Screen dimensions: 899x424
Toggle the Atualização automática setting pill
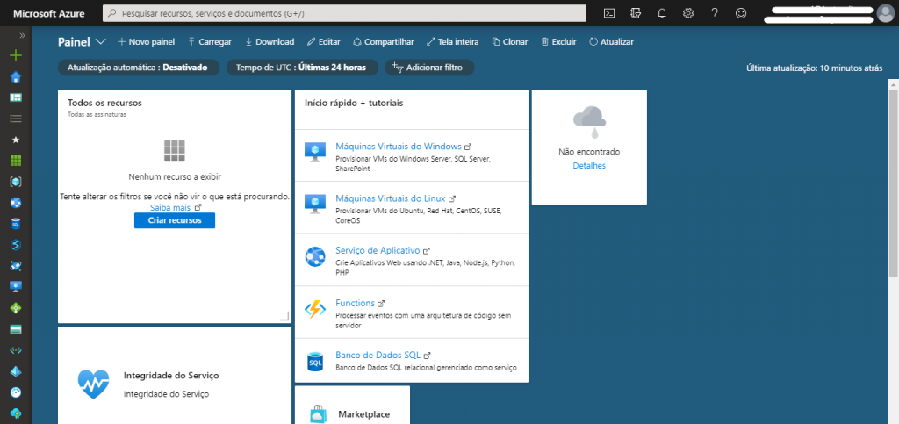click(x=138, y=68)
